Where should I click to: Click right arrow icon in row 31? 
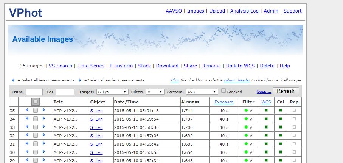tap(43, 144)
